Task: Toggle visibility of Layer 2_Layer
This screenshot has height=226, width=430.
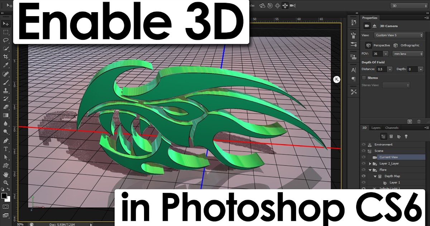Action: (x=364, y=164)
